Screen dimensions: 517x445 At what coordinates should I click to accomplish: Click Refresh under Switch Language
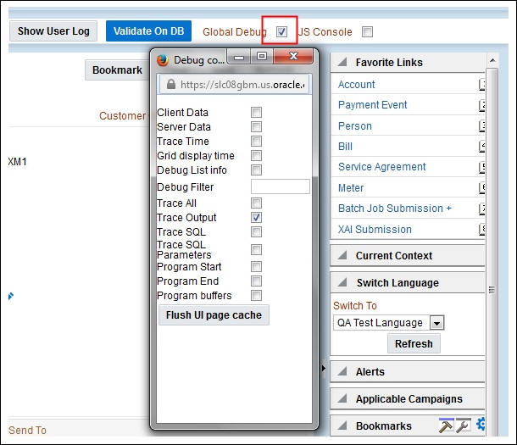pos(414,344)
